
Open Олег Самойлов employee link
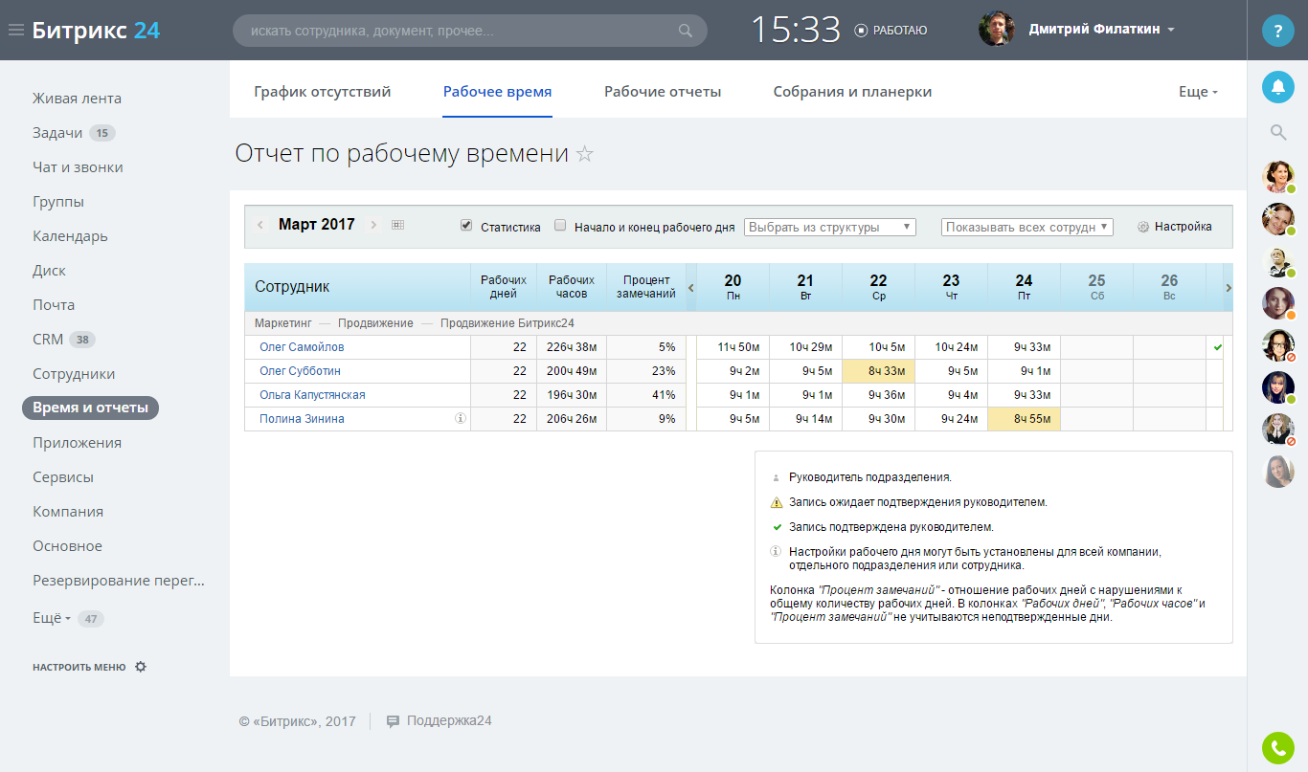point(302,347)
